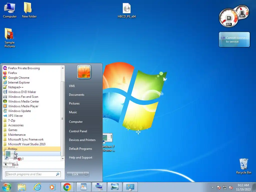This screenshot has width=256, height=192.
Task: Collapse the Startup folder
Action: pyautogui.click(x=31, y=154)
